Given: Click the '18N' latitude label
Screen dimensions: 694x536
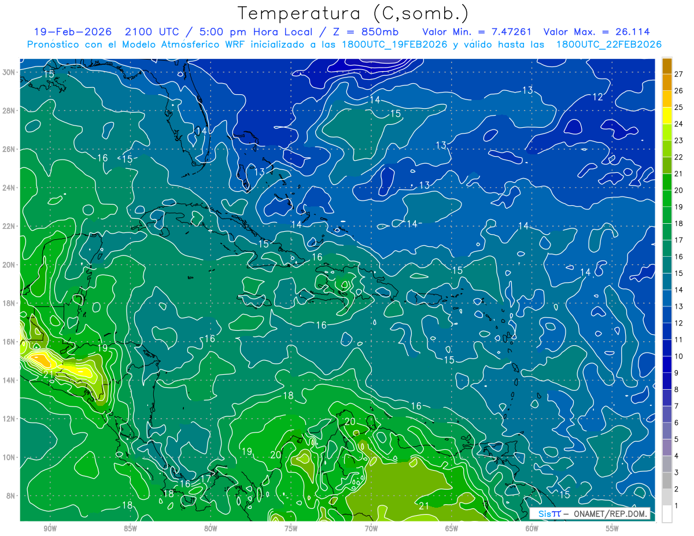Looking at the screenshot, I should (10, 303).
